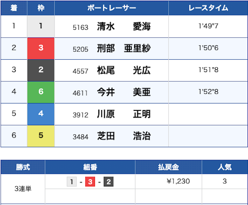Click the ボートレーサー column header
This screenshot has width=248, height=205.
coord(111,8)
